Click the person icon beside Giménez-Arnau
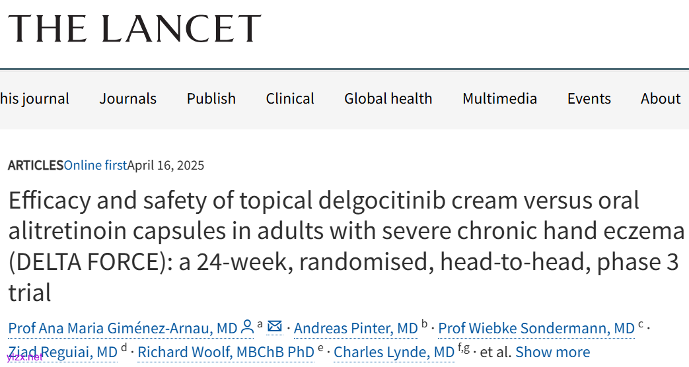689x367 pixels. pos(248,327)
